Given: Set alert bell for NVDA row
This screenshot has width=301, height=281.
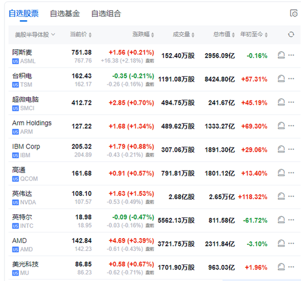Looking at the screenshot, I should [x=281, y=196].
